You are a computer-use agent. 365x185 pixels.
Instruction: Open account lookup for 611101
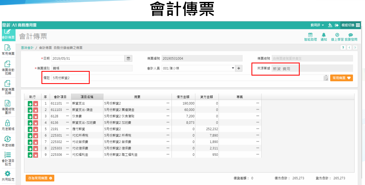(x=67, y=103)
